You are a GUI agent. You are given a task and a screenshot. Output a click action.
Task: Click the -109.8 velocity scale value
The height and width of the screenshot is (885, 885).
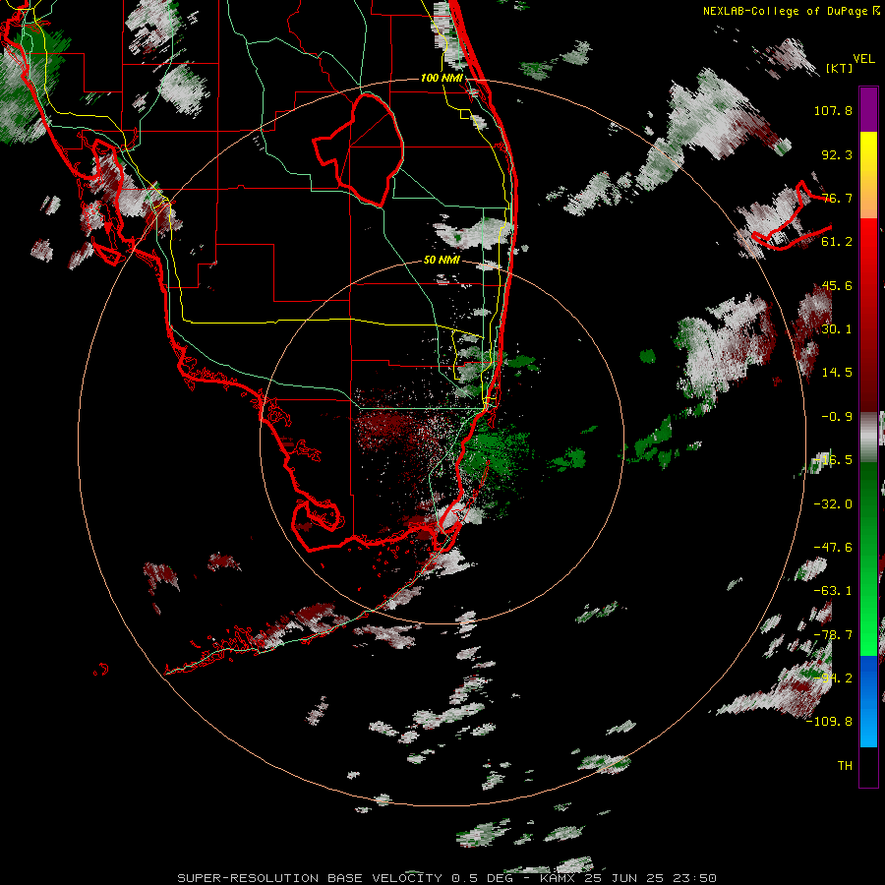(x=829, y=722)
